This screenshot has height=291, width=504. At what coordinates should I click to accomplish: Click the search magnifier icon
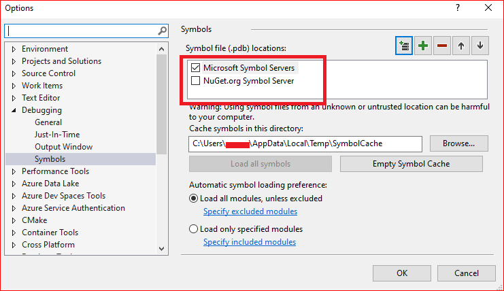coord(163,31)
